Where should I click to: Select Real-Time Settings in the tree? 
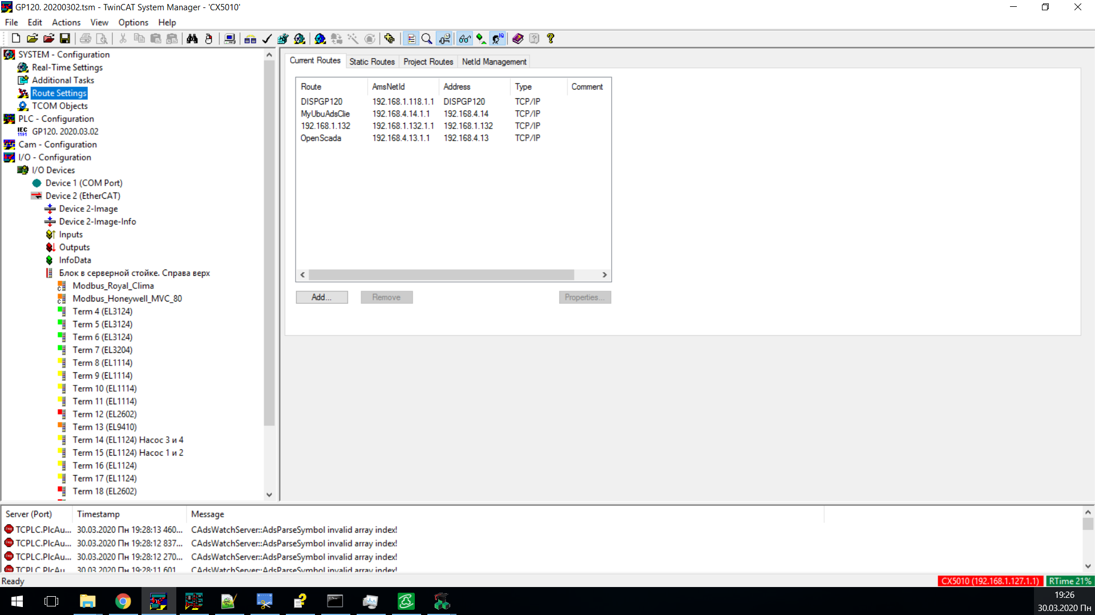(x=67, y=67)
